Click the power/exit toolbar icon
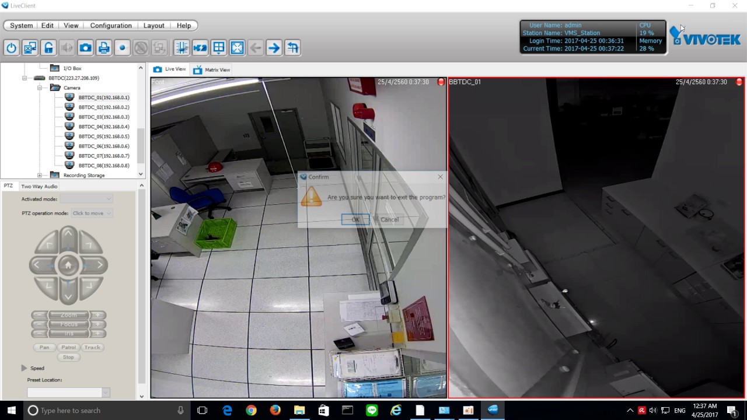The width and height of the screenshot is (747, 420). [11, 48]
